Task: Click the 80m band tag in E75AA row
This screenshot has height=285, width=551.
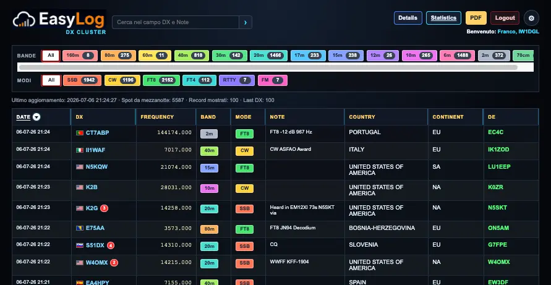Action: point(209,229)
